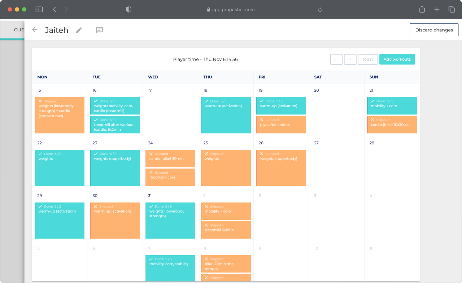Click the back arrow beside Jaiteh
This screenshot has height=283, width=462.
[35, 30]
